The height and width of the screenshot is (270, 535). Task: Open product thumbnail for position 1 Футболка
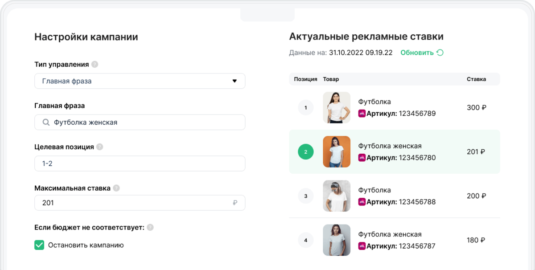coord(337,108)
